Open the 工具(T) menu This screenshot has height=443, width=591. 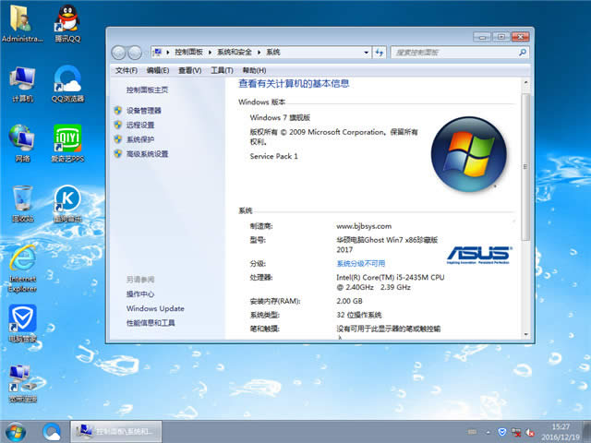(222, 70)
